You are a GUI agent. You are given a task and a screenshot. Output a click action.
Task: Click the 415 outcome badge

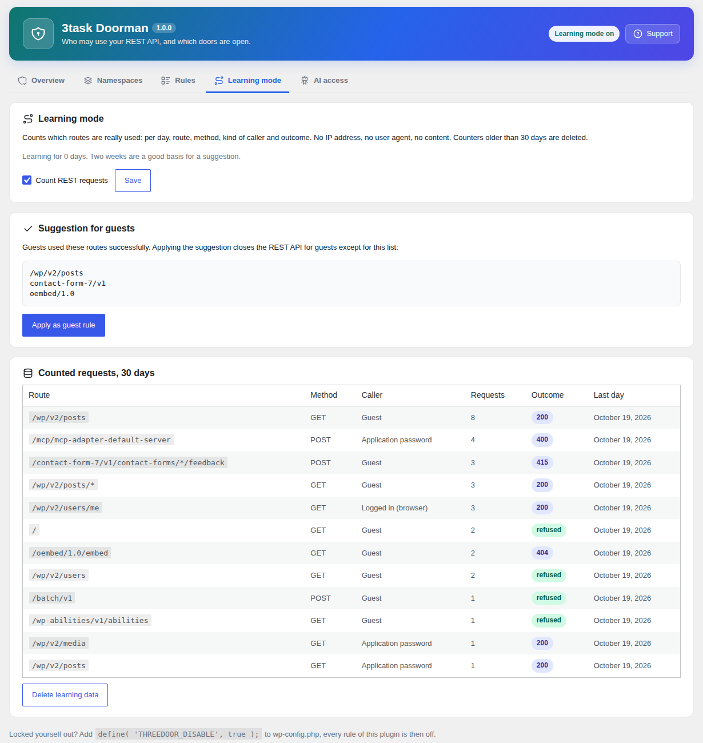click(542, 463)
